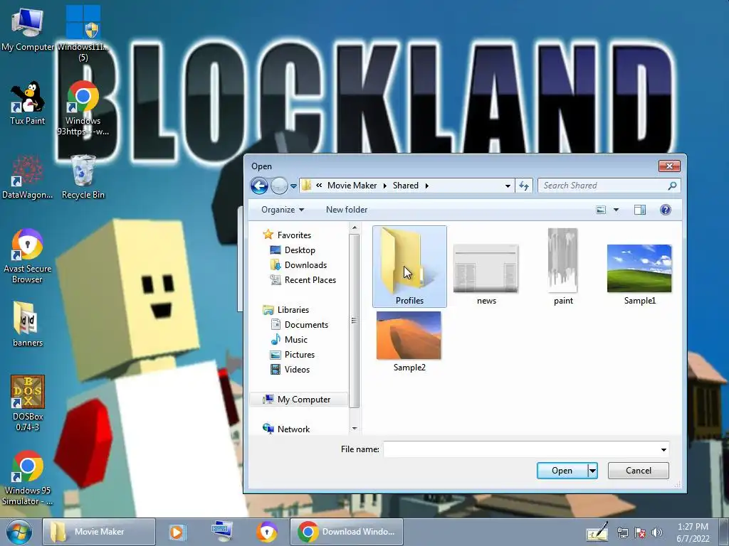Select the Recycle Bin desktop icon
Screen dimensions: 729x546
[x=83, y=177]
